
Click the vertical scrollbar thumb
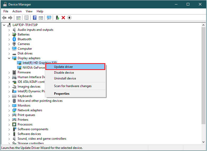tap(203, 75)
